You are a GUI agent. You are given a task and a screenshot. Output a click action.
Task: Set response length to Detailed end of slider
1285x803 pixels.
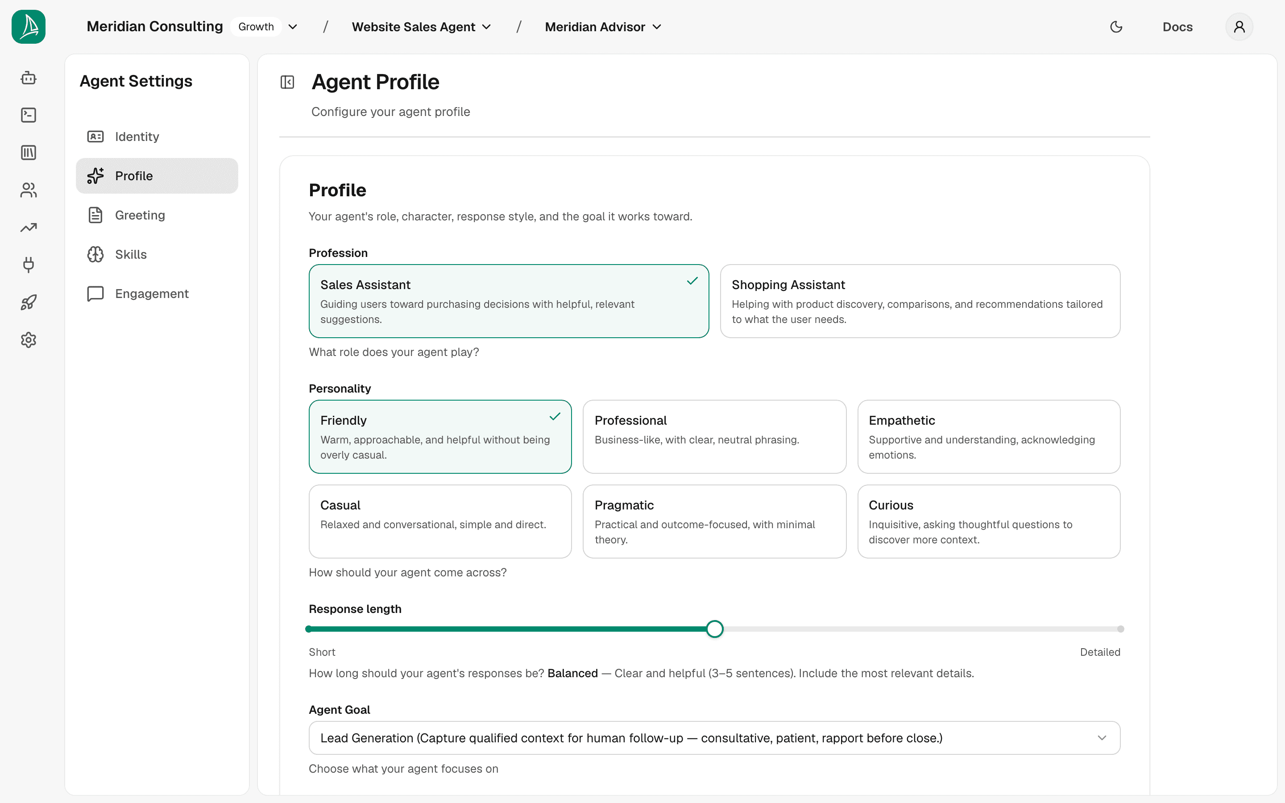[1120, 629]
